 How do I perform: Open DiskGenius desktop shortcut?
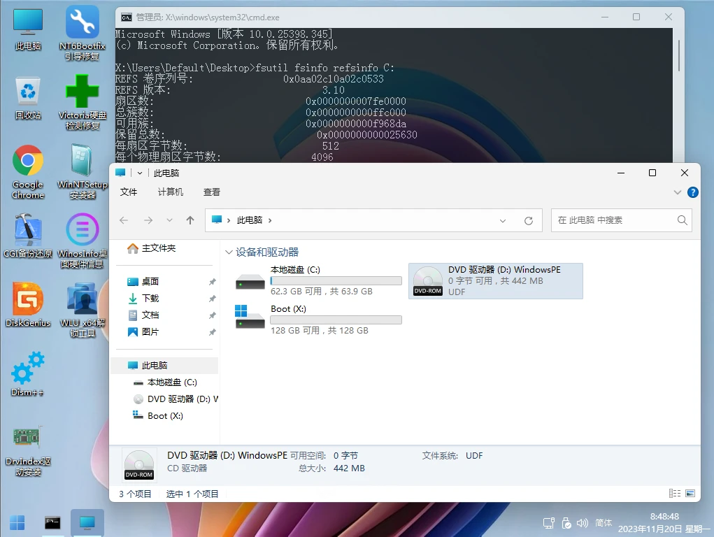pyautogui.click(x=28, y=305)
